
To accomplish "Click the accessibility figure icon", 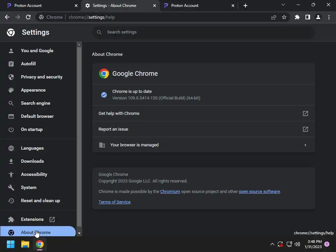I will (x=11, y=175).
